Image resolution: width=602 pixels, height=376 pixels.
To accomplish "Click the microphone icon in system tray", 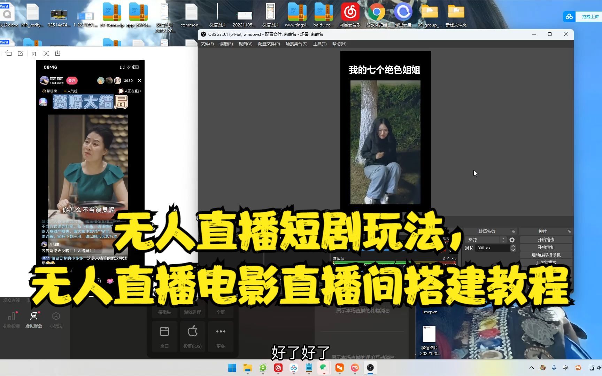I will tap(554, 368).
